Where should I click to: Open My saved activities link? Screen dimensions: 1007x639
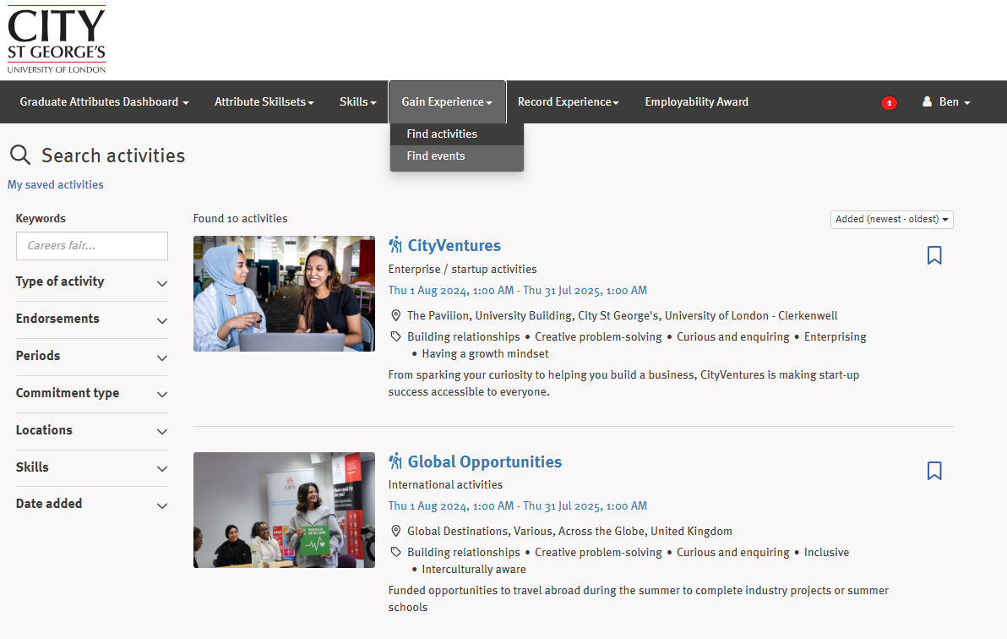55,184
